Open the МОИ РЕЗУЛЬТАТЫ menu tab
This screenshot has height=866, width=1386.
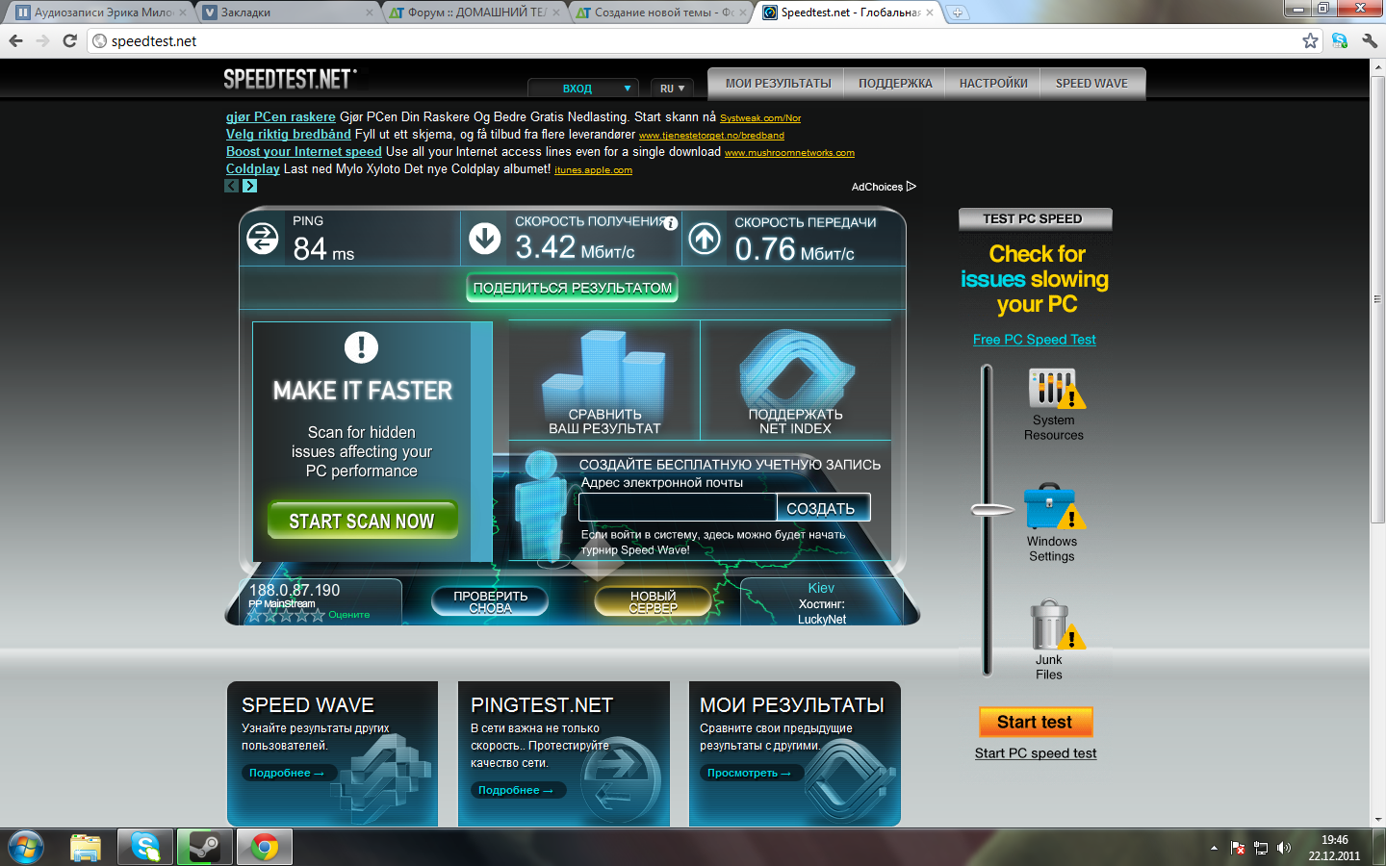point(778,84)
